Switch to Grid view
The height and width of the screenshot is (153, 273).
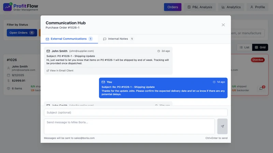click(260, 47)
